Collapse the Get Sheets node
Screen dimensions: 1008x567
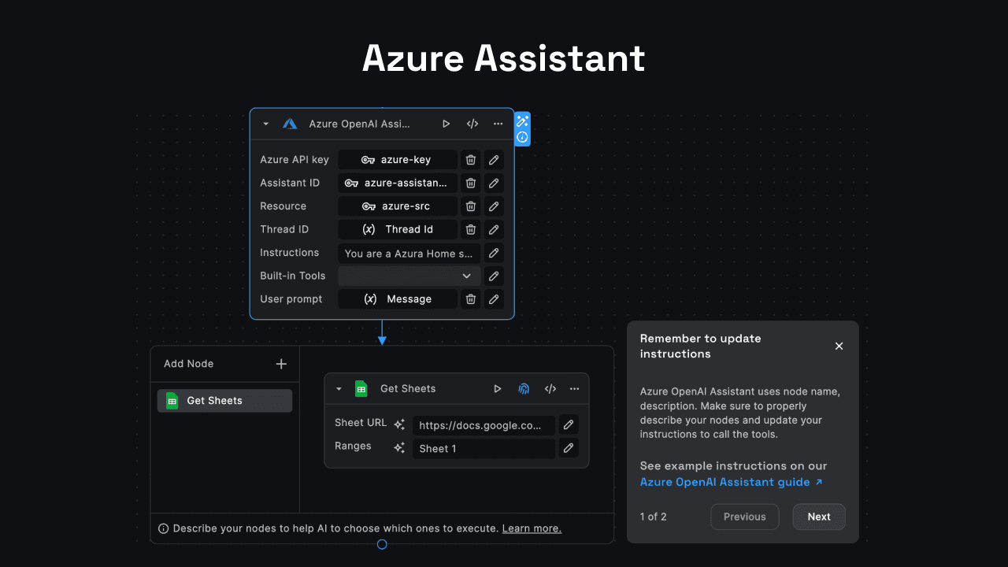tap(339, 388)
